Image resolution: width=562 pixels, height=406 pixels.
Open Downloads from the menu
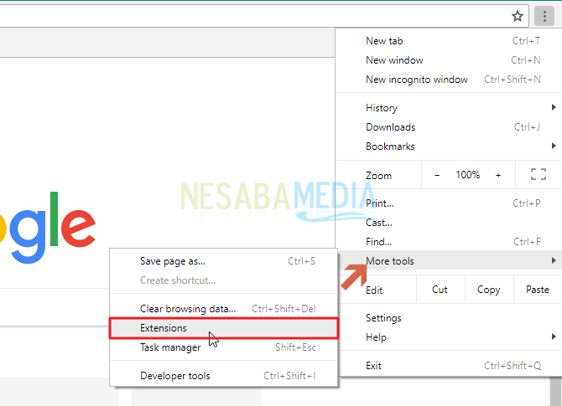449,127
